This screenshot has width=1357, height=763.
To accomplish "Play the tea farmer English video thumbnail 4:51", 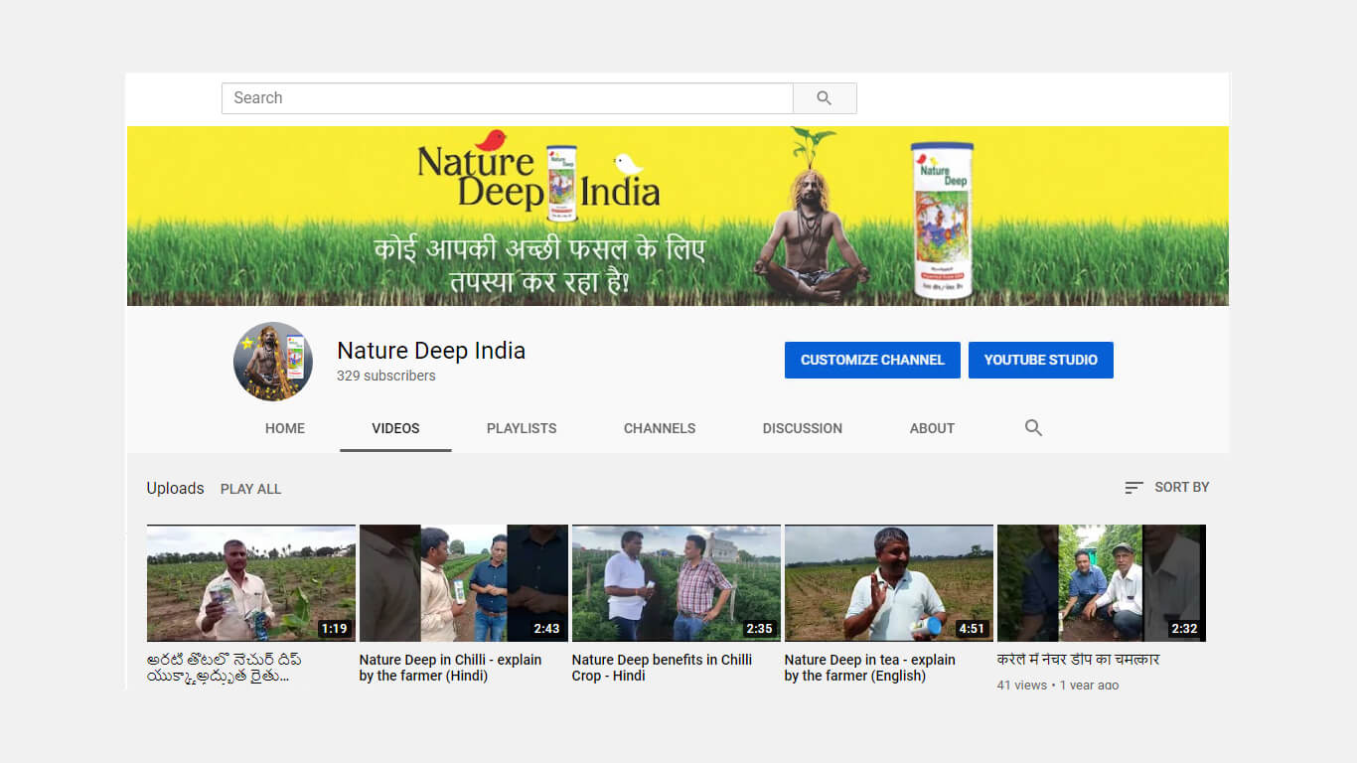I will tap(889, 583).
